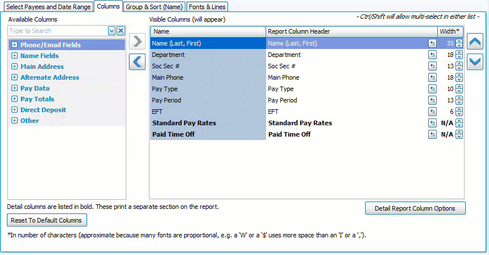
Task: Reset the Department column header text
Action: pyautogui.click(x=432, y=55)
